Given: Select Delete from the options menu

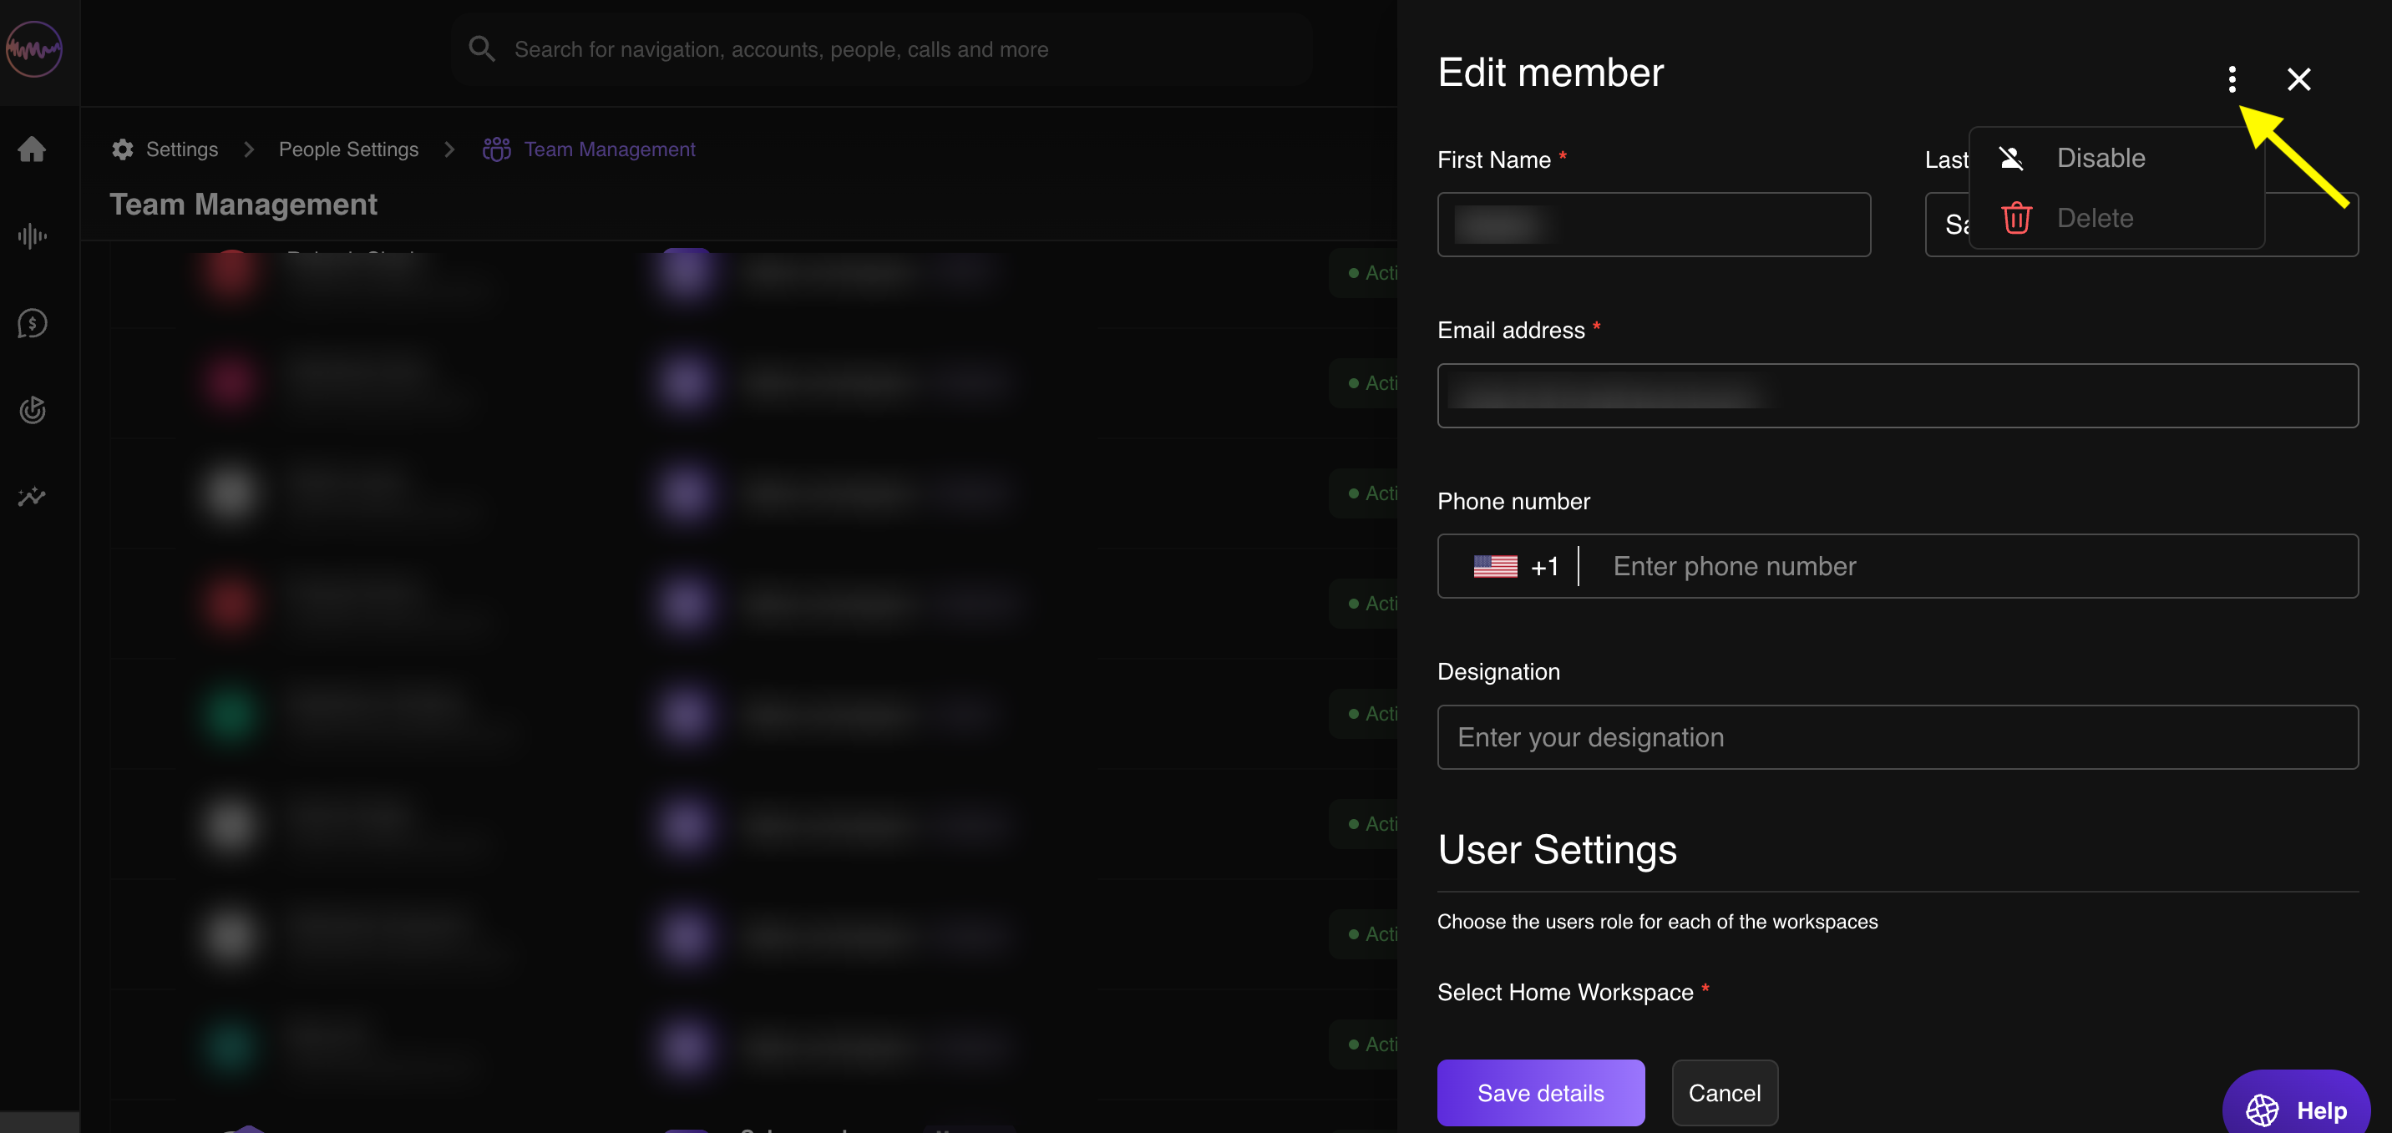Looking at the screenshot, I should point(2094,218).
